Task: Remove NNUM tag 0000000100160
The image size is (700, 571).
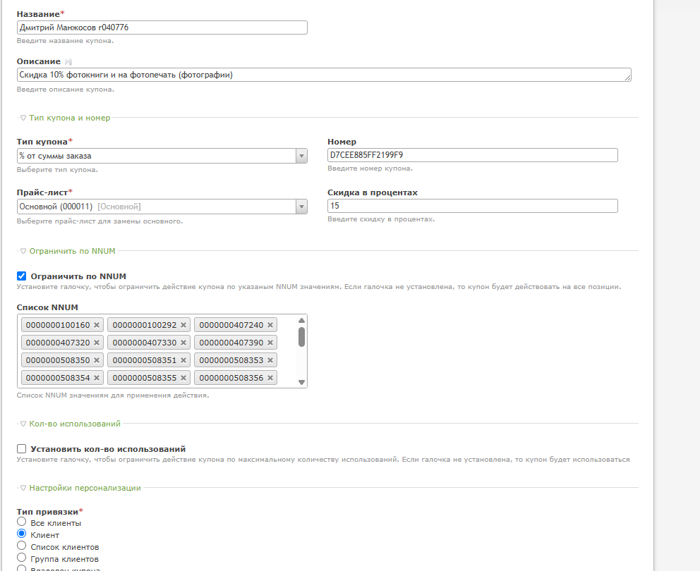Action: pyautogui.click(x=97, y=325)
